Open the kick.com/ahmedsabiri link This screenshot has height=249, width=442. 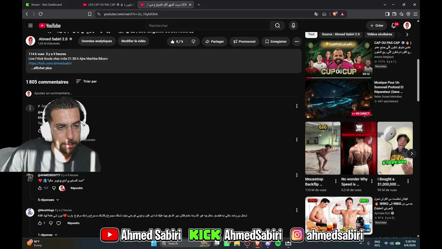pos(50,63)
